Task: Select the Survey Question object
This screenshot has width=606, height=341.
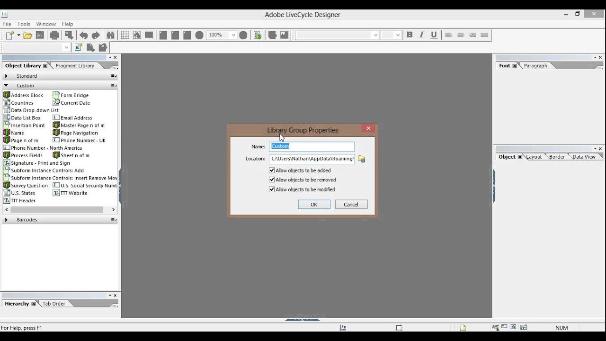Action: click(26, 186)
